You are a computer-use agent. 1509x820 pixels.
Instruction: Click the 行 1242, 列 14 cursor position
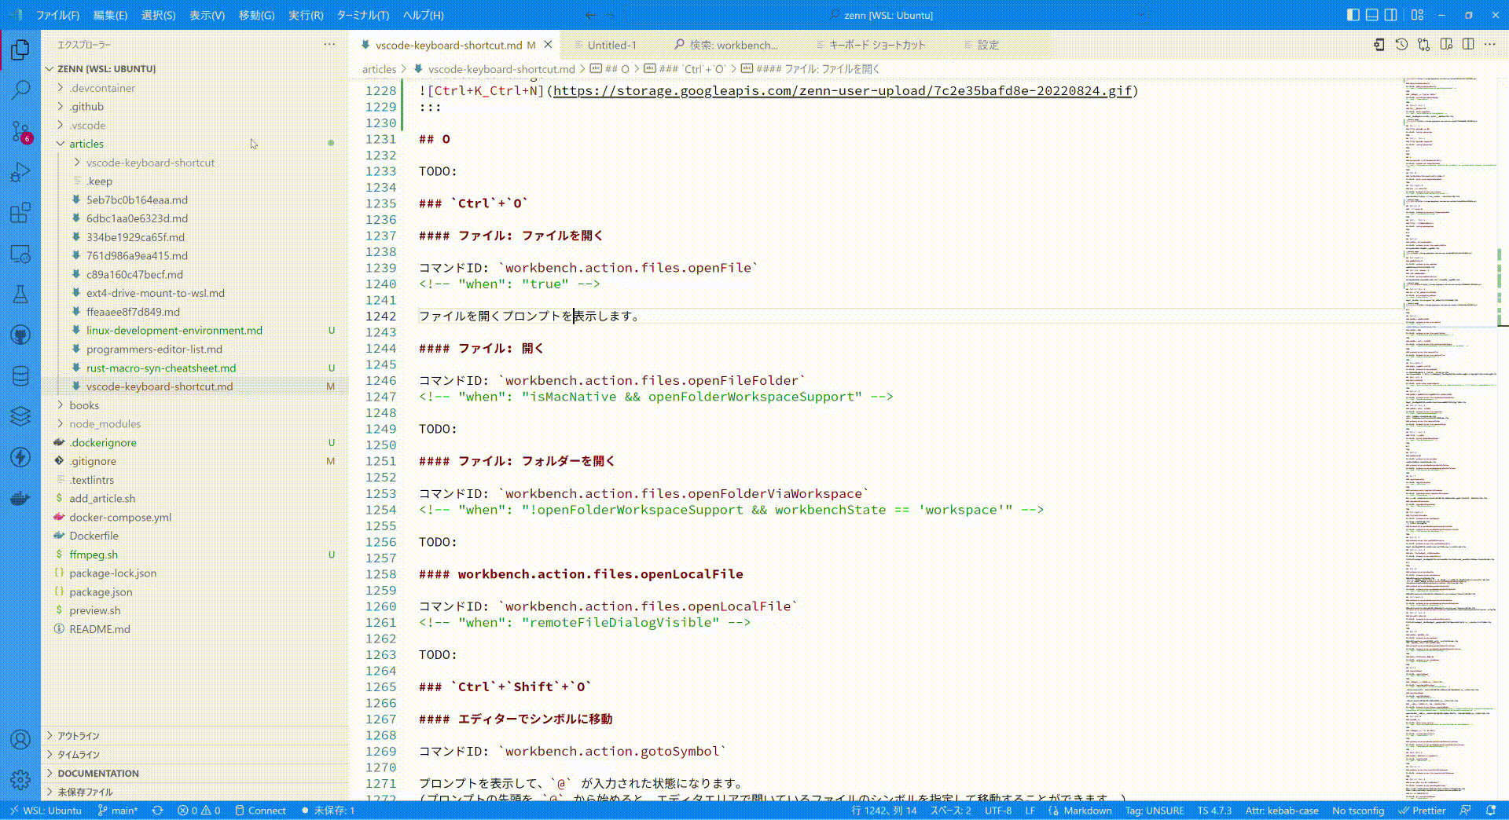(883, 811)
